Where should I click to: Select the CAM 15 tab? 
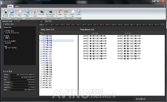click(x=120, y=25)
